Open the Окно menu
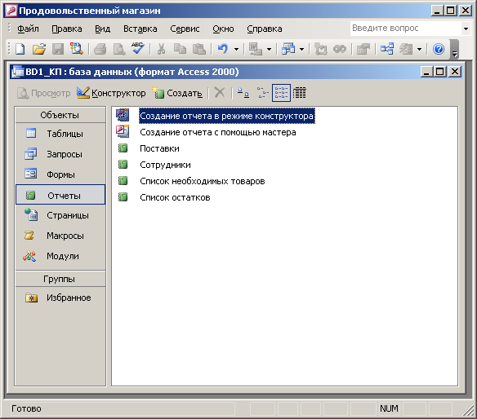The height and width of the screenshot is (419, 477). click(x=223, y=29)
